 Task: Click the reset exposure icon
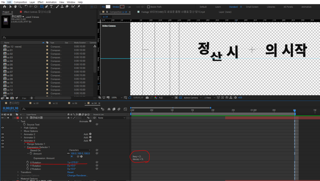(x=235, y=98)
